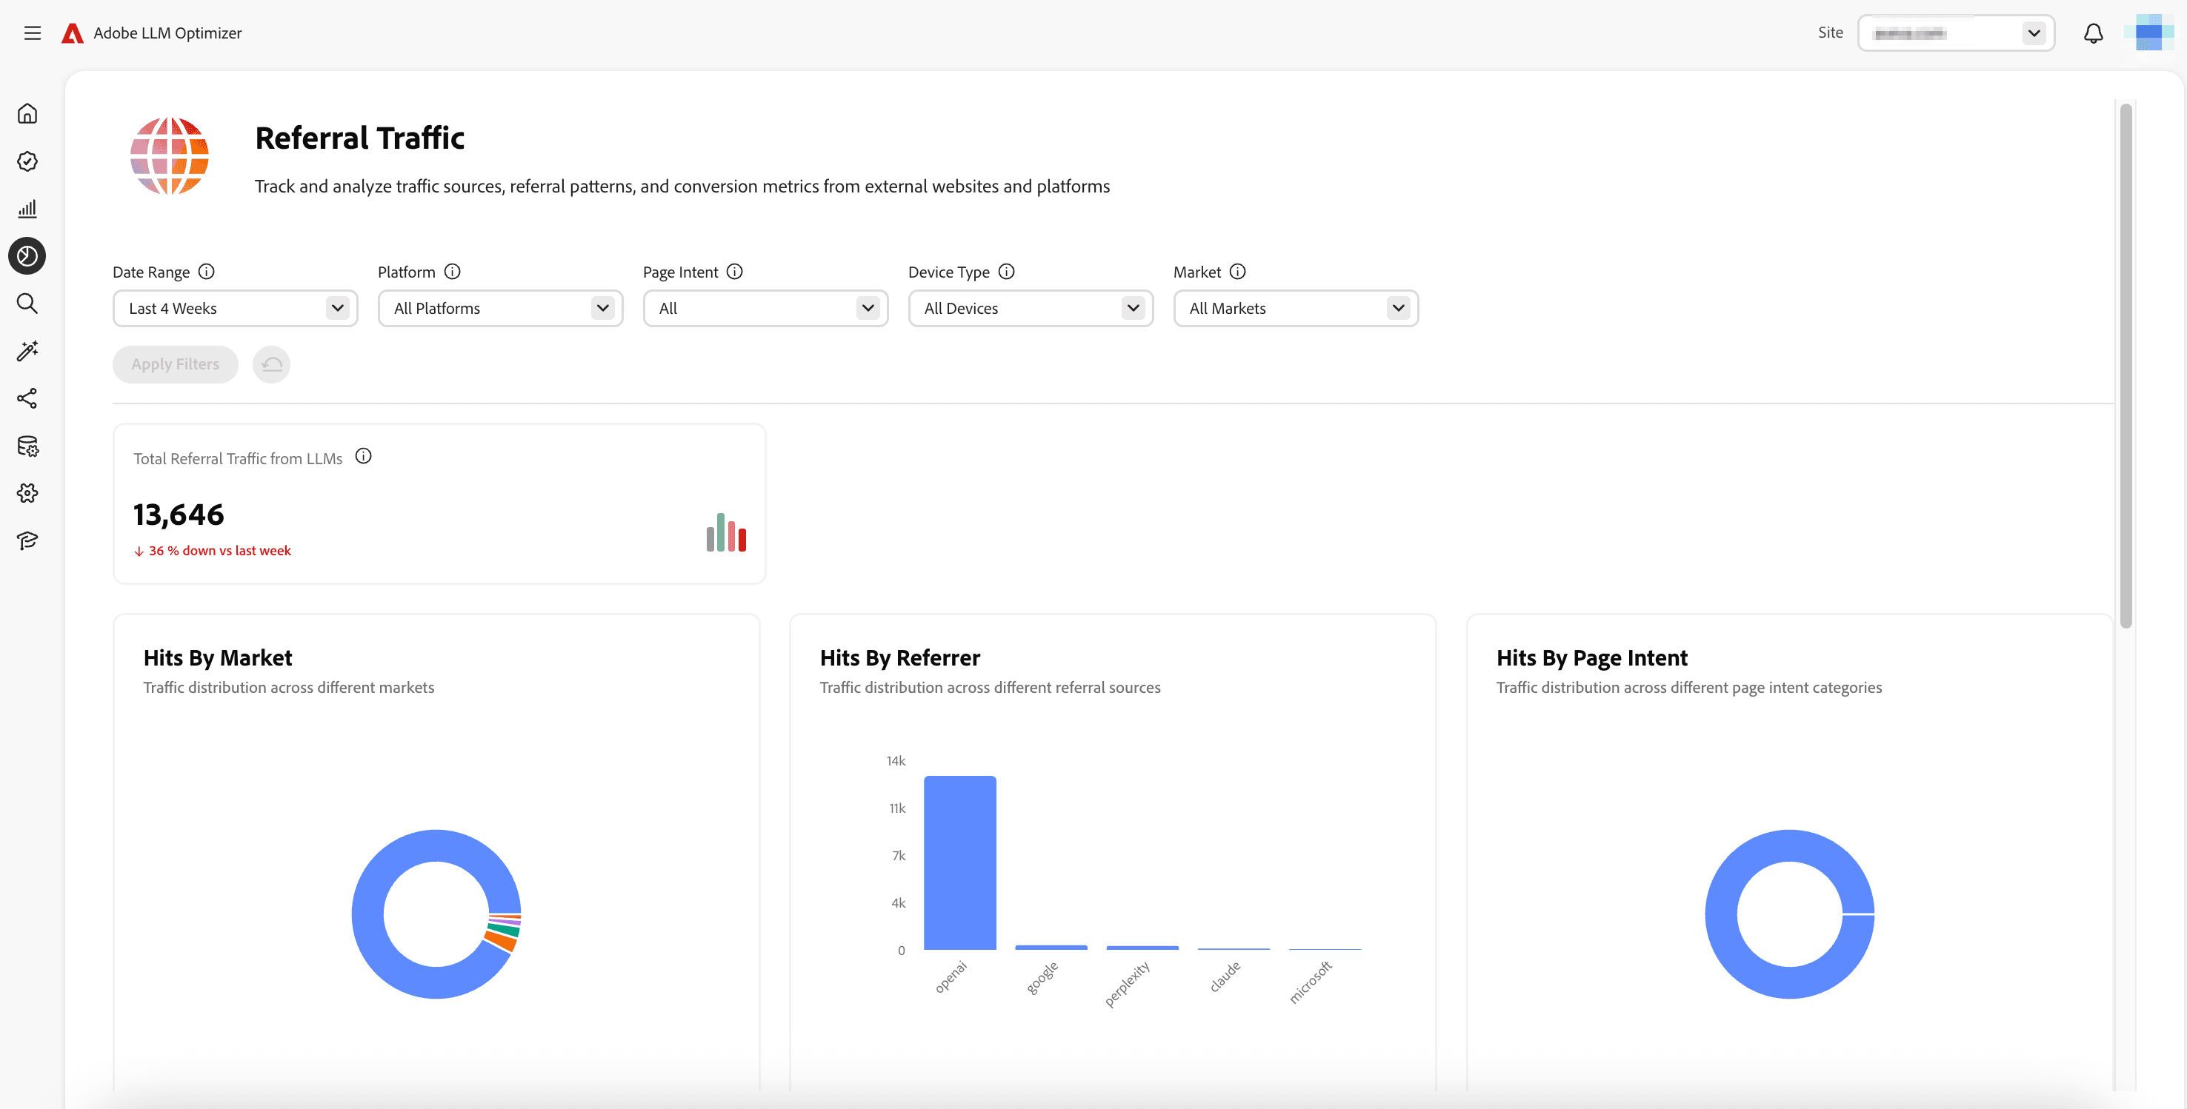Select the active Referral Traffic sidebar icon
The image size is (2187, 1109).
point(27,255)
